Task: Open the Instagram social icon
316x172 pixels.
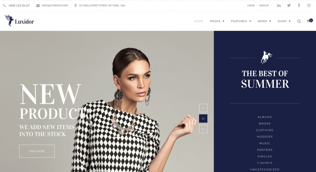Action: point(309,6)
